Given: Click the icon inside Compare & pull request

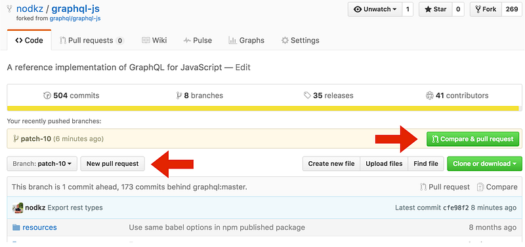Looking at the screenshot, I should (435, 139).
